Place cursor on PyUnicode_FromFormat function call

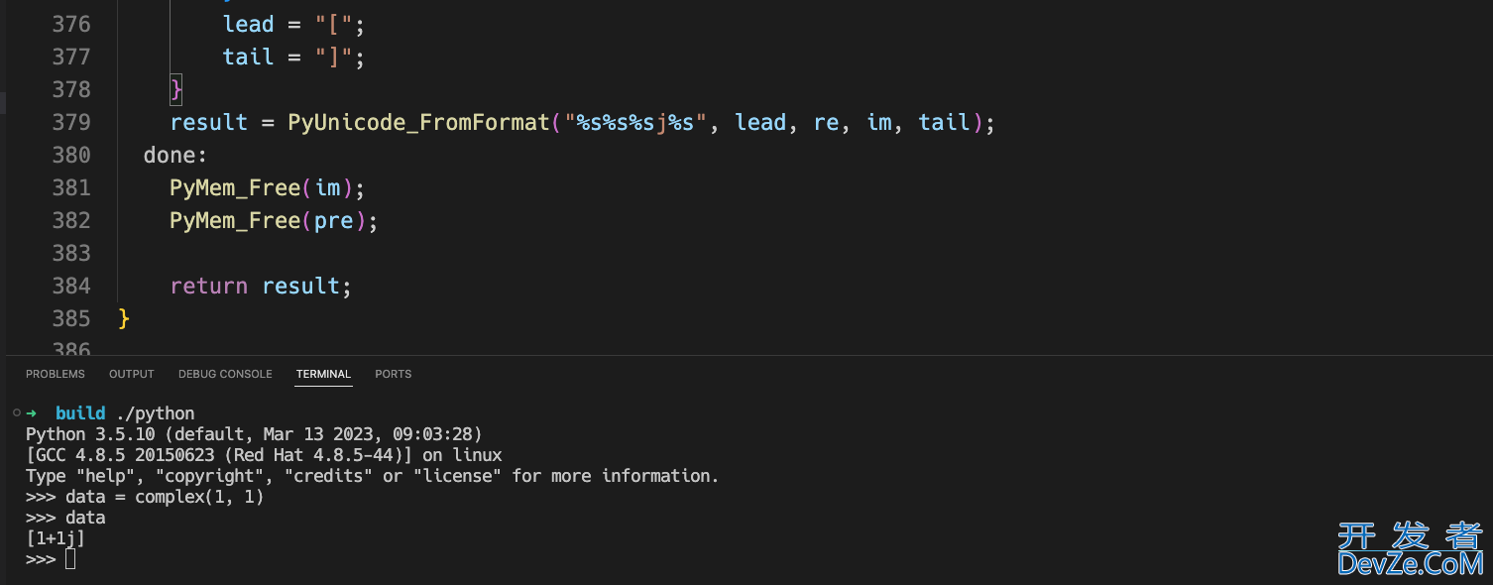tap(418, 122)
